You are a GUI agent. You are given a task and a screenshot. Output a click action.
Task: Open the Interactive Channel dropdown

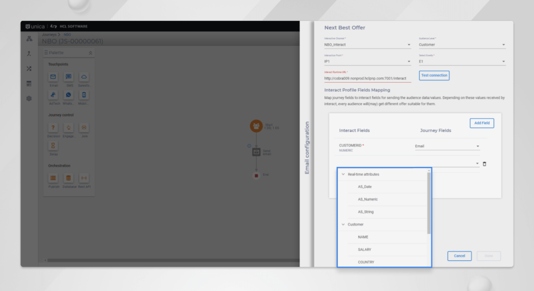367,45
